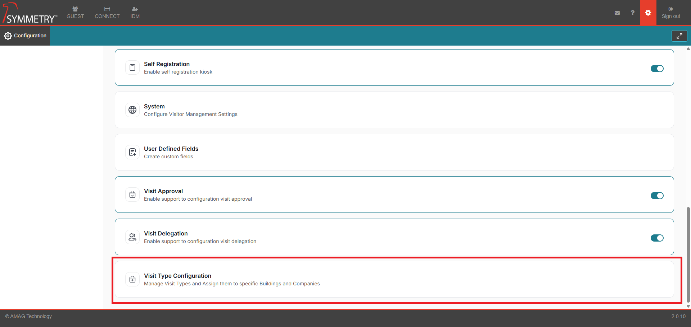Toggle the Visit Delegation switch
Viewport: 691px width, 327px height.
(657, 238)
